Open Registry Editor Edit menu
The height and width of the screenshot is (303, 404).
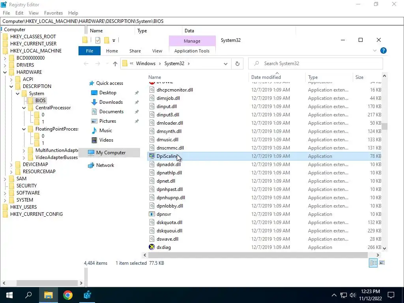tap(19, 13)
